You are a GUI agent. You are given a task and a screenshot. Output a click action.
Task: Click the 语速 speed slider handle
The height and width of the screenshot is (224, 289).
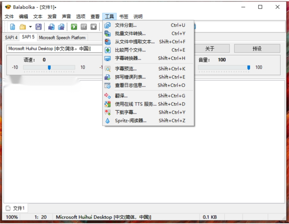49,68
